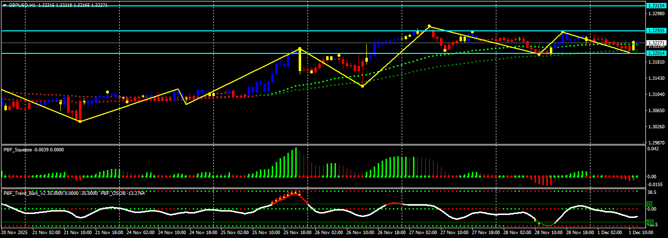The height and width of the screenshot is (238, 668).
Task: Click the 1.30650 price axis value
Action: (656, 111)
